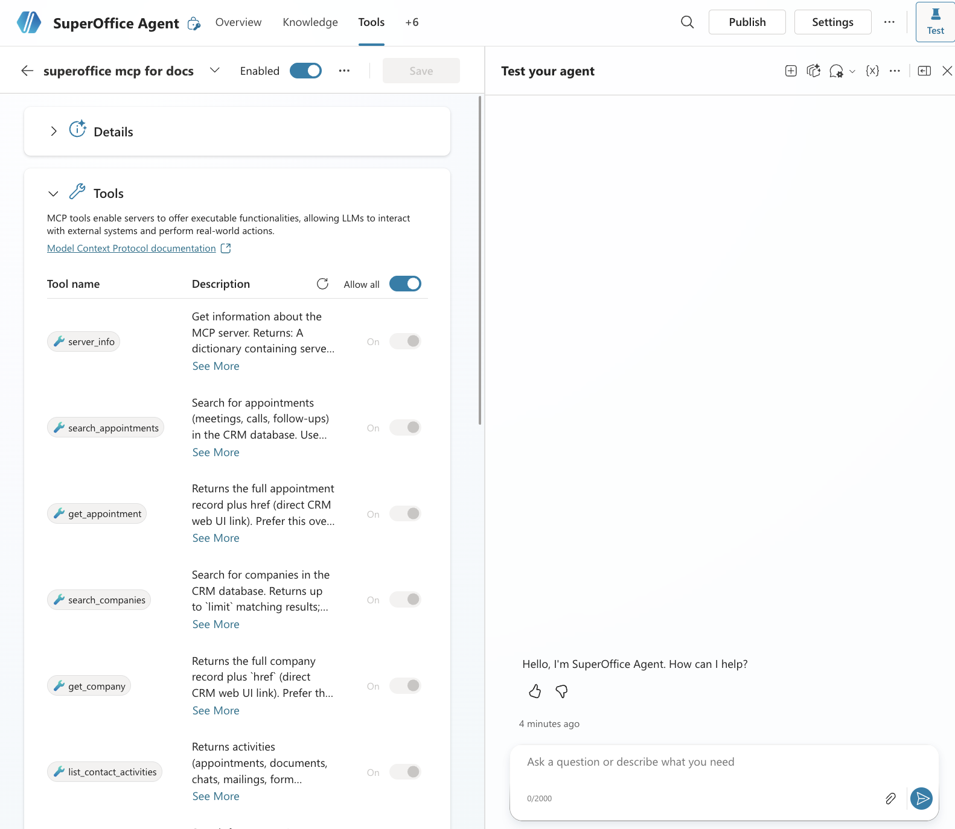Expand list_contact_activities description with See More

(x=216, y=796)
